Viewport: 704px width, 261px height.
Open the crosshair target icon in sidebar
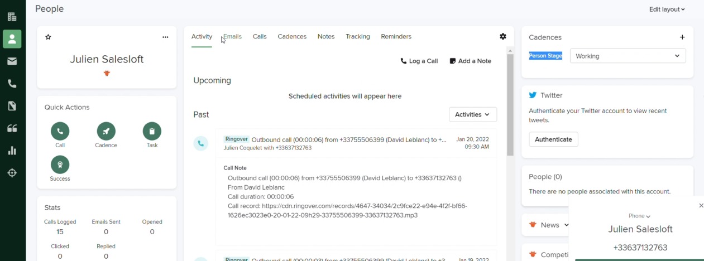pos(12,173)
